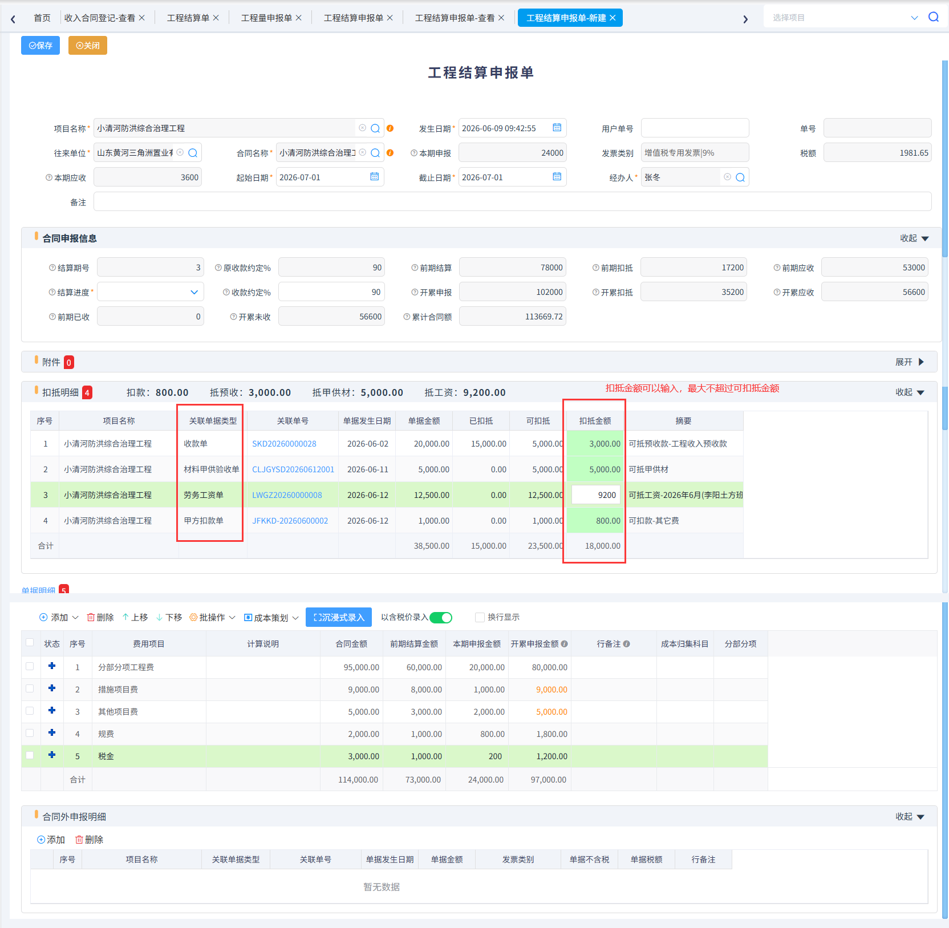This screenshot has width=949, height=928.
Task: Open the 选择项目 dropdown
Action: pyautogui.click(x=914, y=18)
